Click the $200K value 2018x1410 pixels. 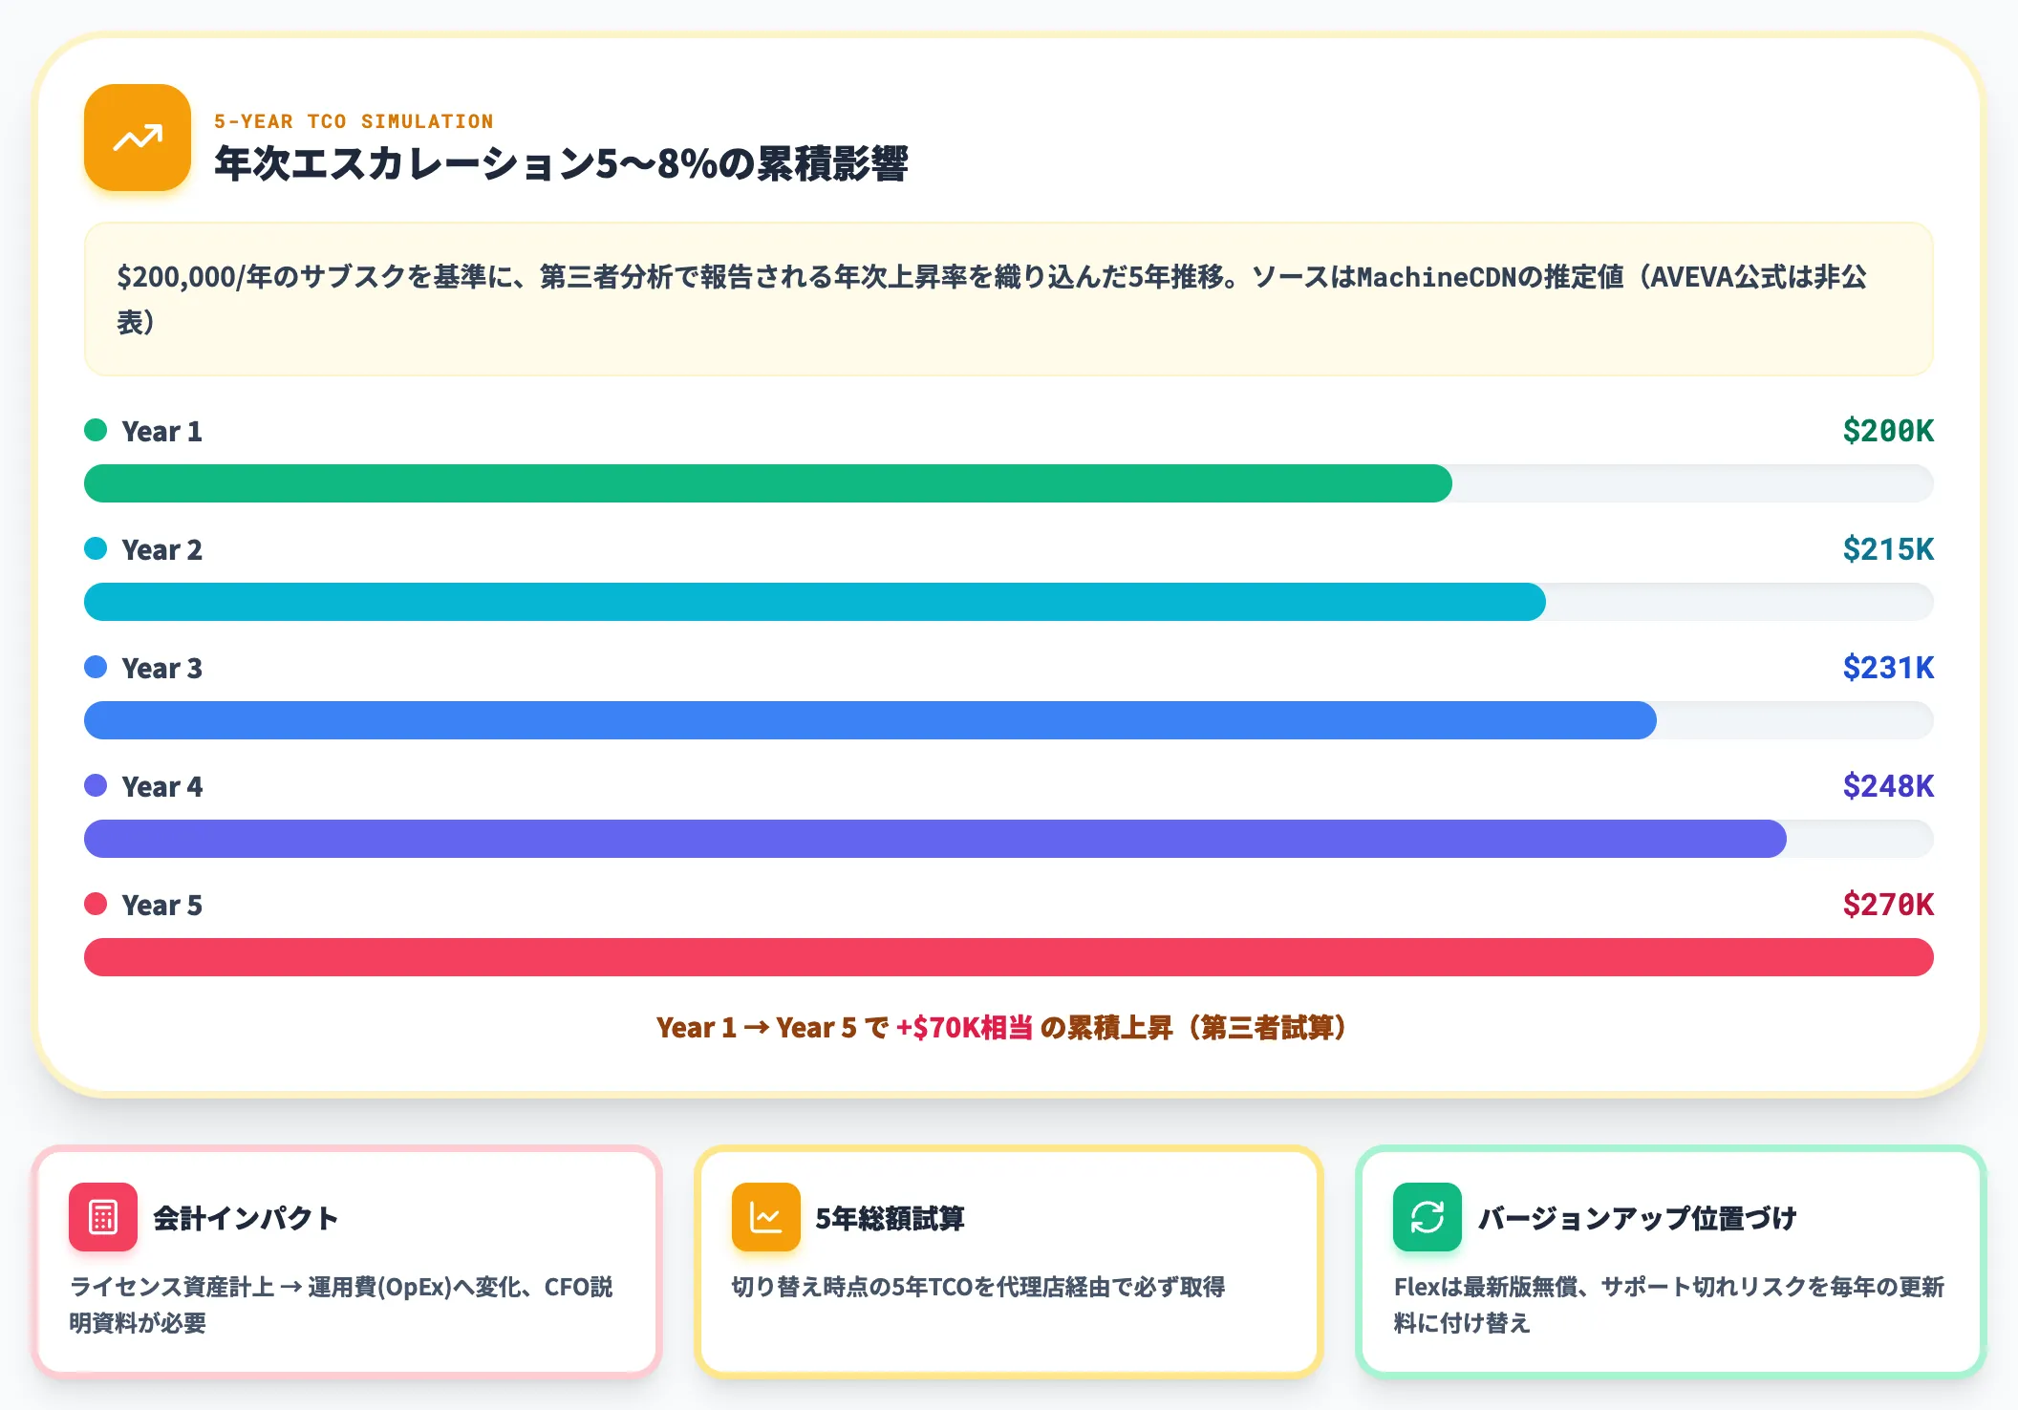(x=1888, y=431)
